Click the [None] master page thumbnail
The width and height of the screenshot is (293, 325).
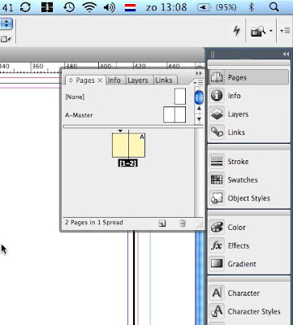coord(180,97)
